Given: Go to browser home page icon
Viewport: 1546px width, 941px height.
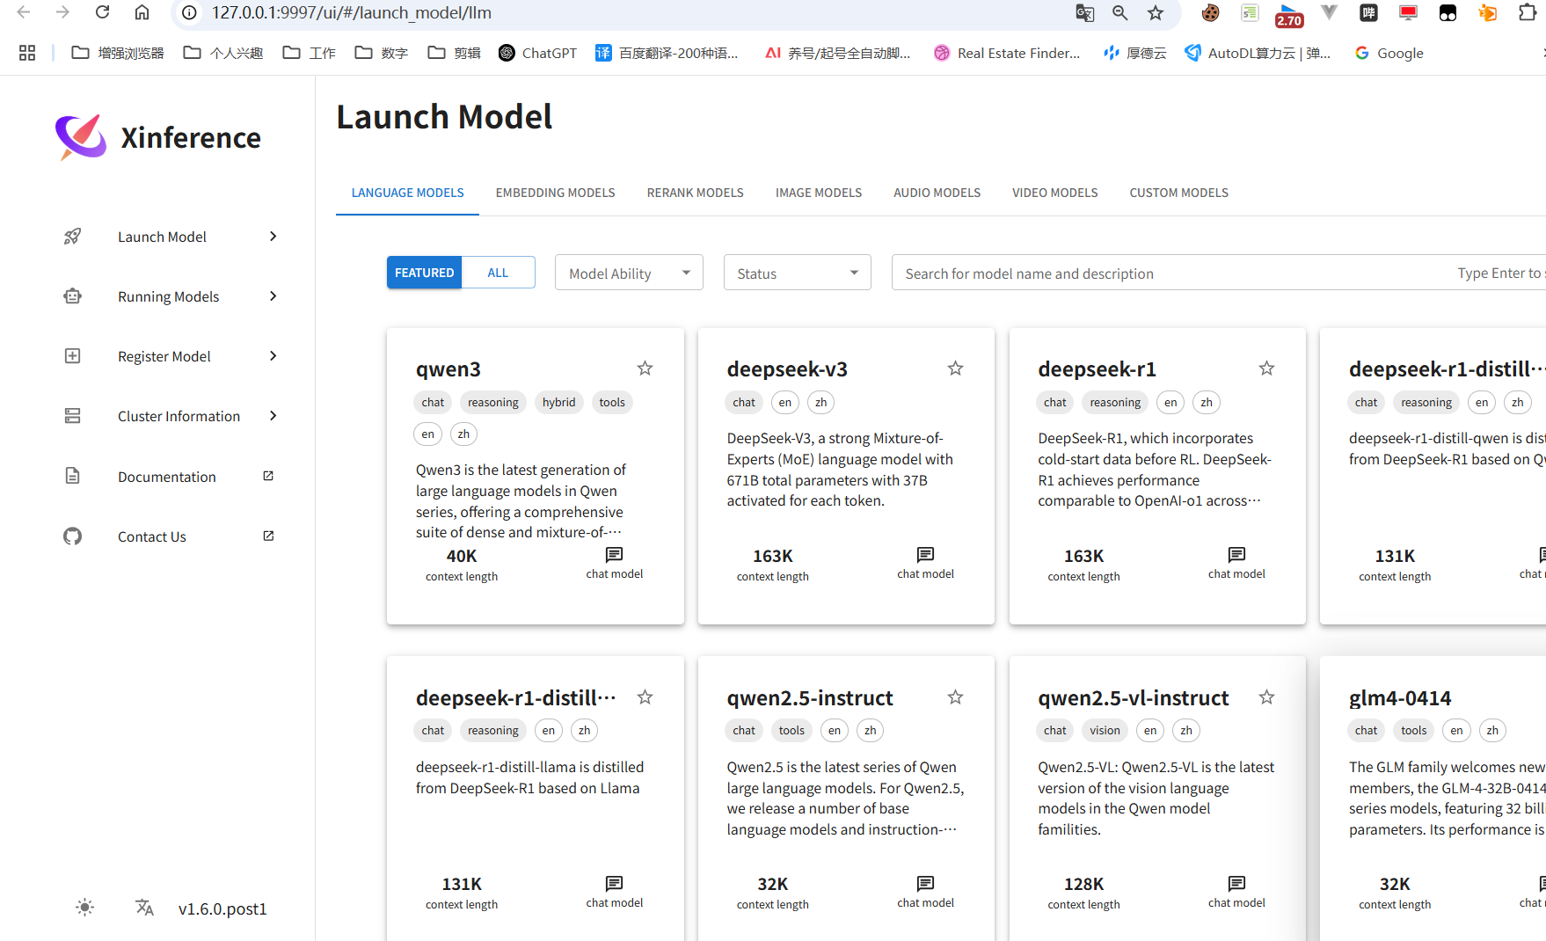Looking at the screenshot, I should (x=142, y=12).
